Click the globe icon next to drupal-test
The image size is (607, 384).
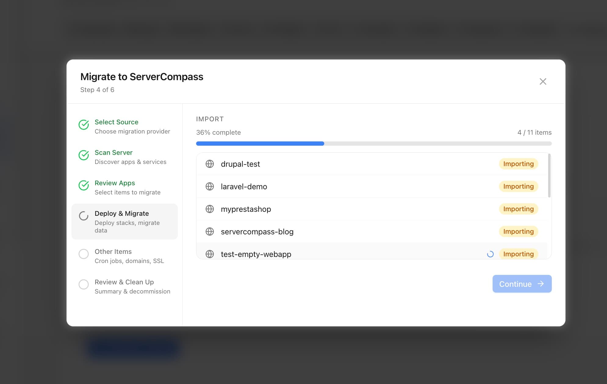(210, 164)
